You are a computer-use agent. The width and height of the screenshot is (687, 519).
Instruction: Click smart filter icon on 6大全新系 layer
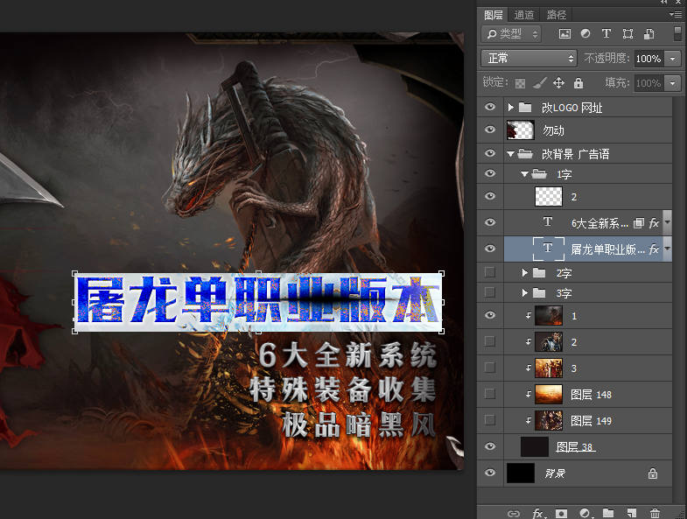point(639,223)
